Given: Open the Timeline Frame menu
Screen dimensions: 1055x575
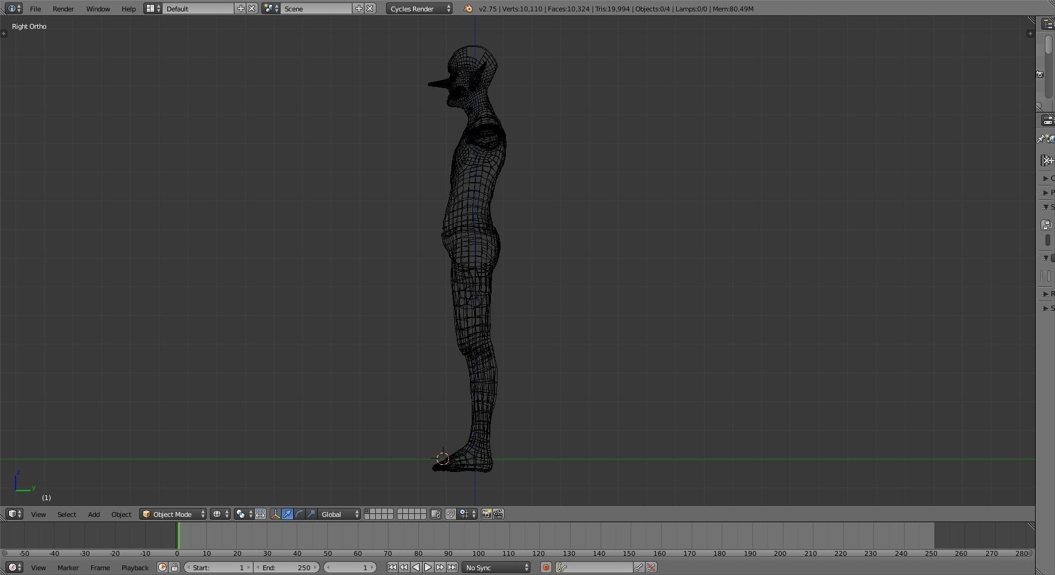Looking at the screenshot, I should click(100, 567).
